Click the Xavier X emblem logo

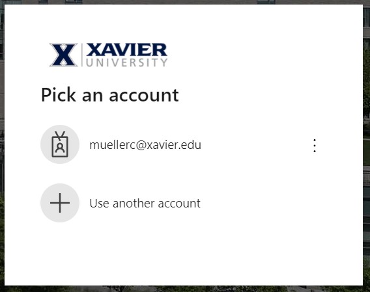click(x=63, y=55)
